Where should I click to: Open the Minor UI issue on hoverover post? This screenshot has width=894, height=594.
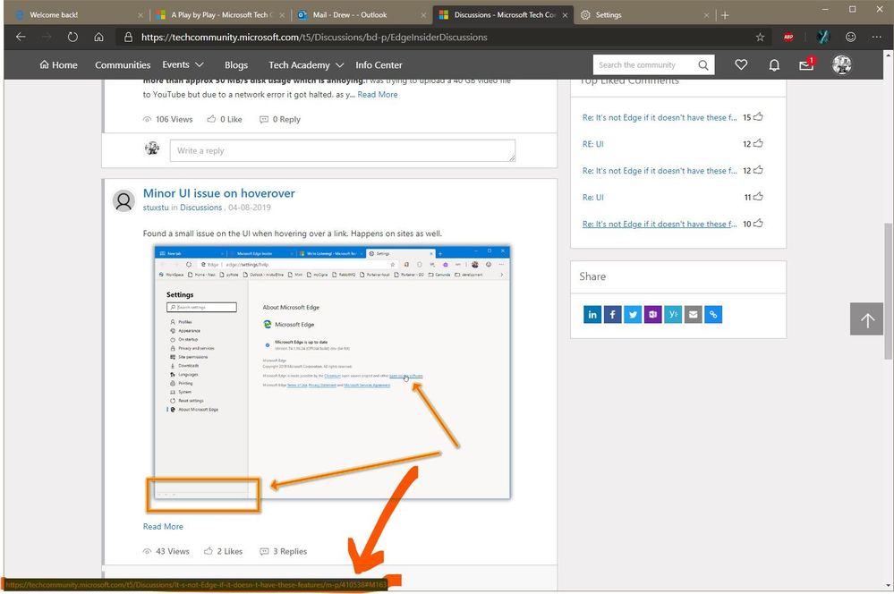(x=219, y=193)
